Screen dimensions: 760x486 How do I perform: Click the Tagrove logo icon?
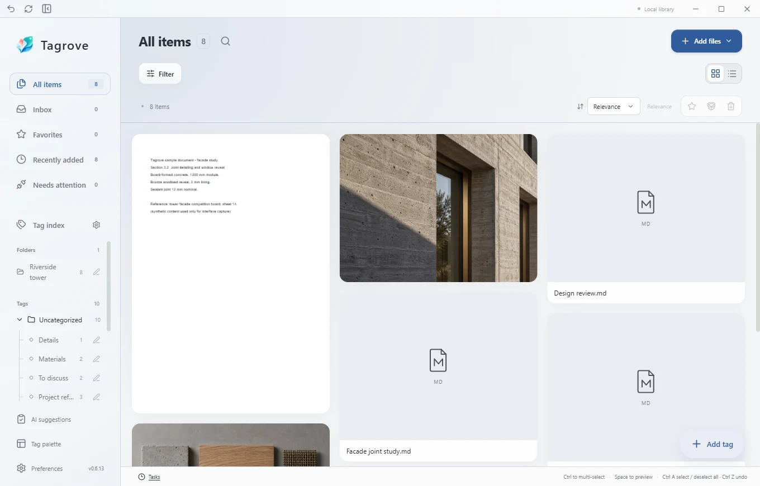(25, 45)
